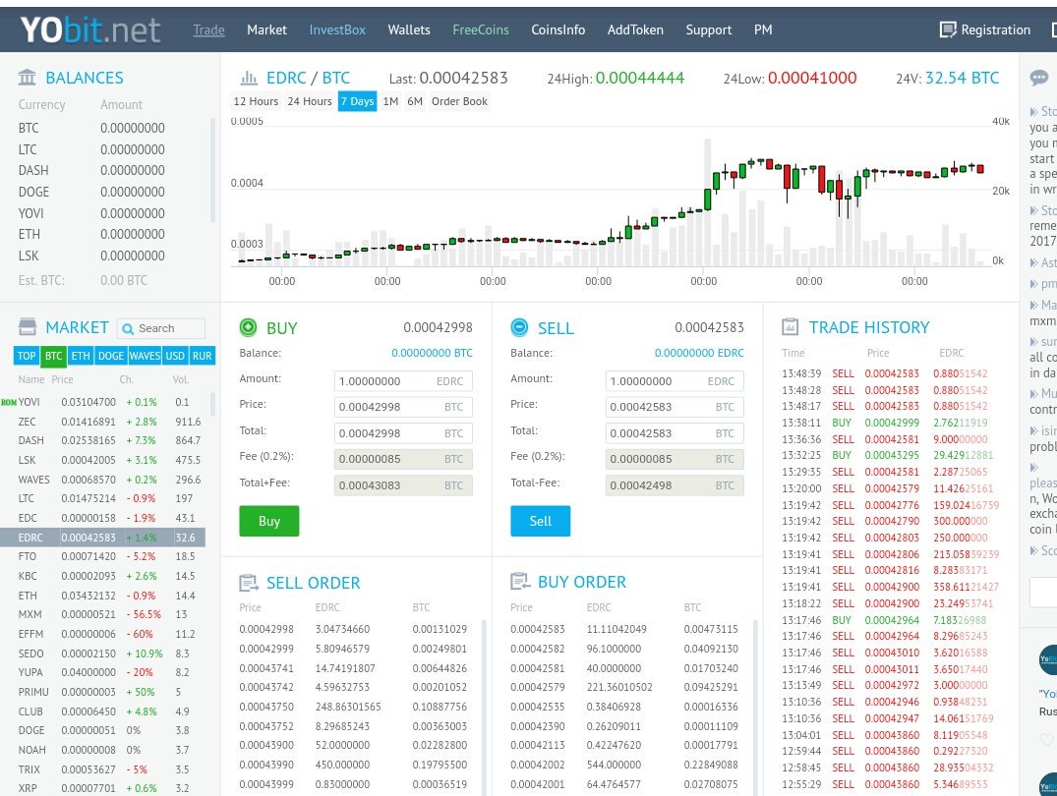Click sell order priced 0.00042998

pyautogui.click(x=357, y=629)
